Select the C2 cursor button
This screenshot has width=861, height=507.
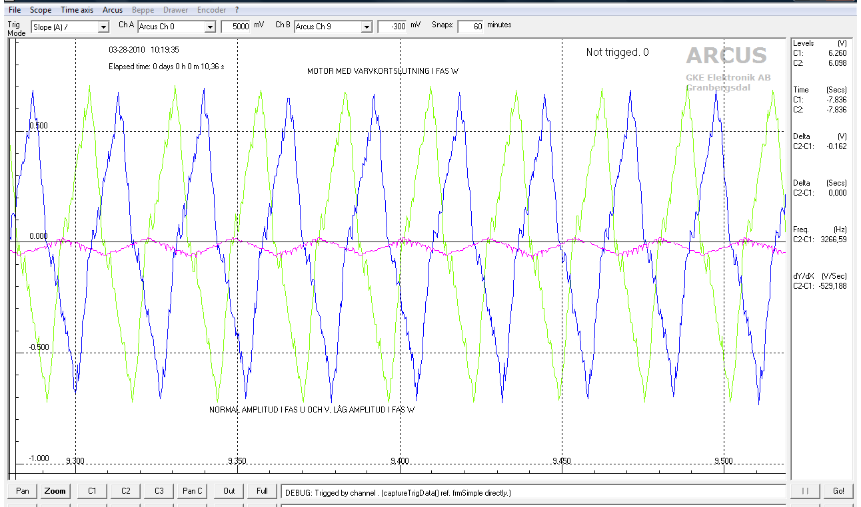pos(126,491)
